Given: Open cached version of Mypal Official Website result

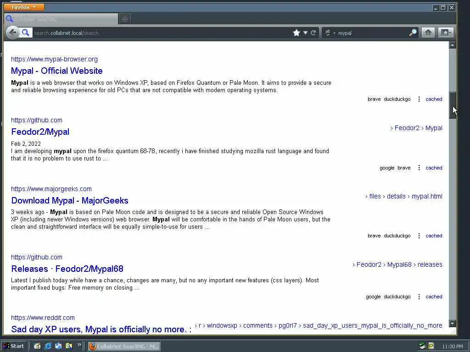Looking at the screenshot, I should pos(434,99).
